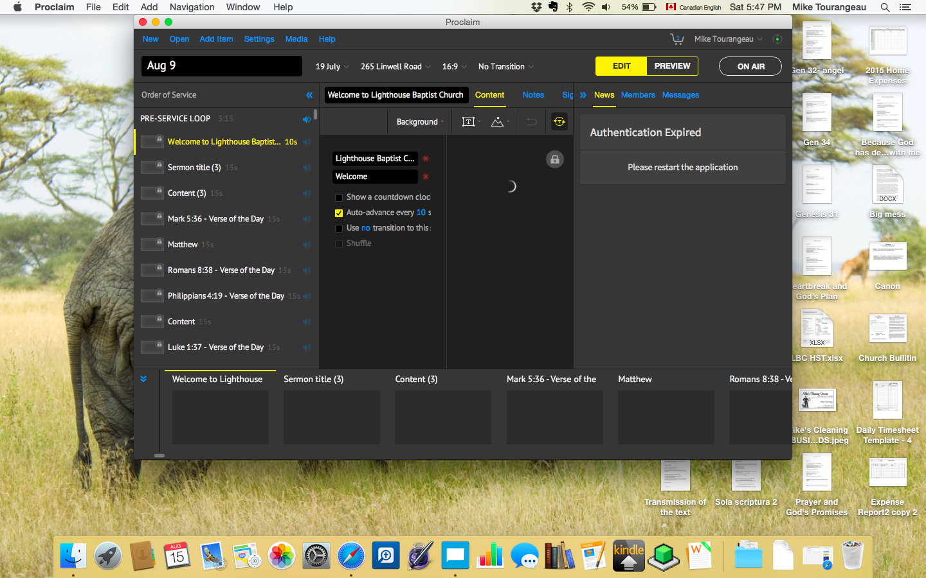Toggle audio for Mark 5:36 item
The width and height of the screenshot is (926, 578).
pos(307,219)
